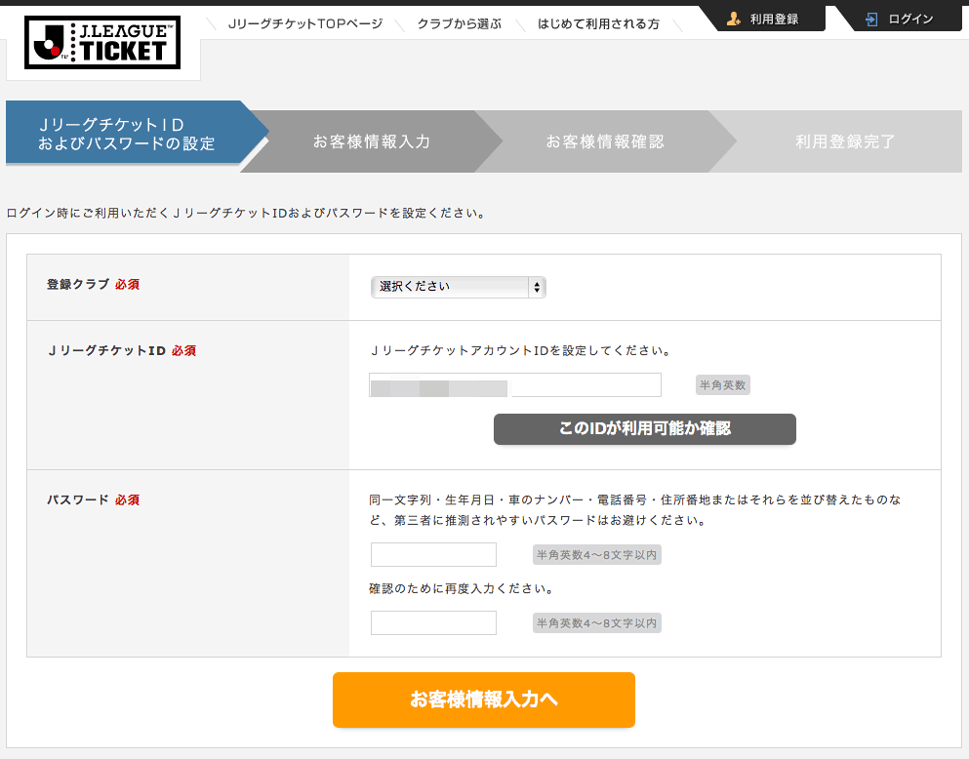Focus the first password input field
The image size is (969, 759).
coord(433,554)
